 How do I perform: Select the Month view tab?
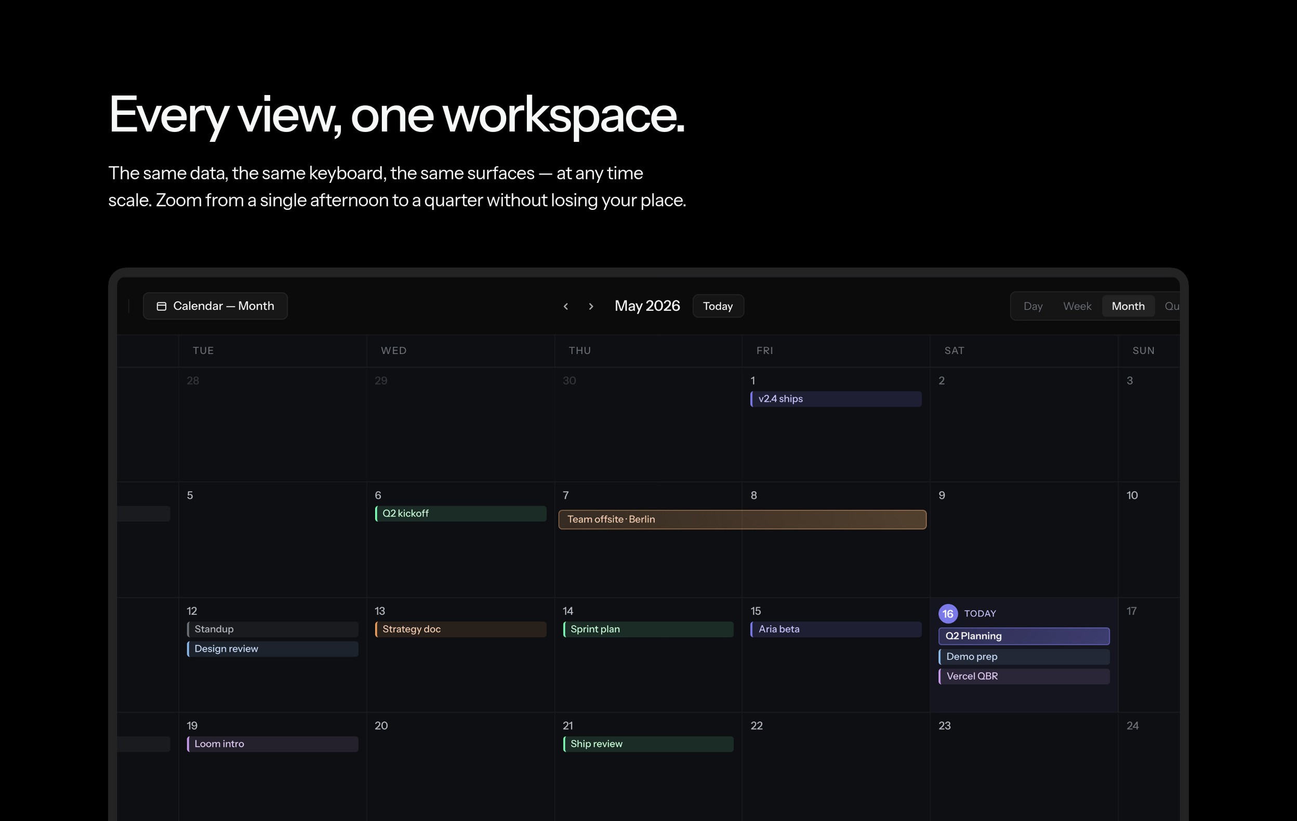(x=1128, y=306)
